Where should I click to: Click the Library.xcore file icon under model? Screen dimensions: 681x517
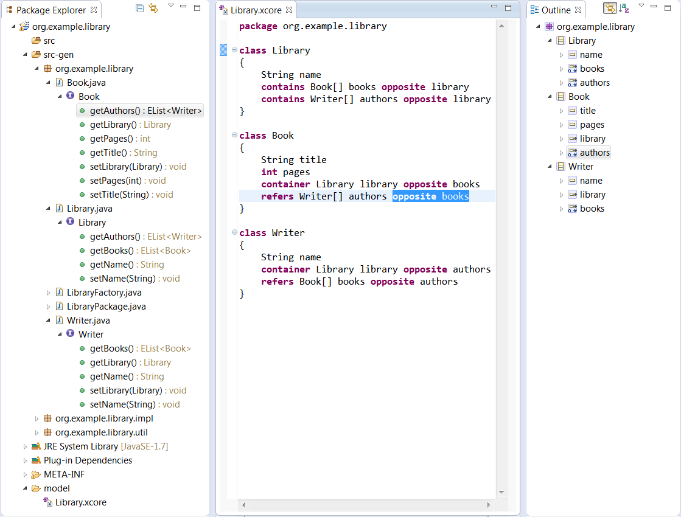[47, 502]
